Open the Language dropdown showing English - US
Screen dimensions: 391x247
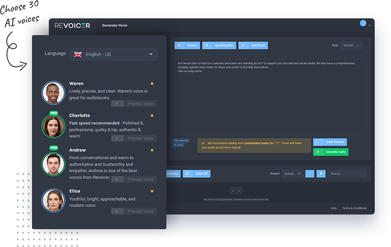113,54
